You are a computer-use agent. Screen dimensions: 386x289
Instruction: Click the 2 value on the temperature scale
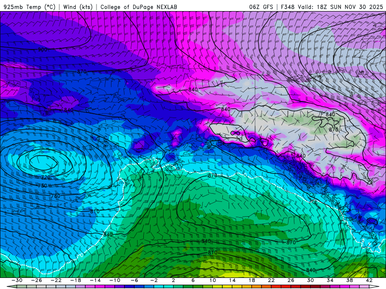click(x=173, y=280)
